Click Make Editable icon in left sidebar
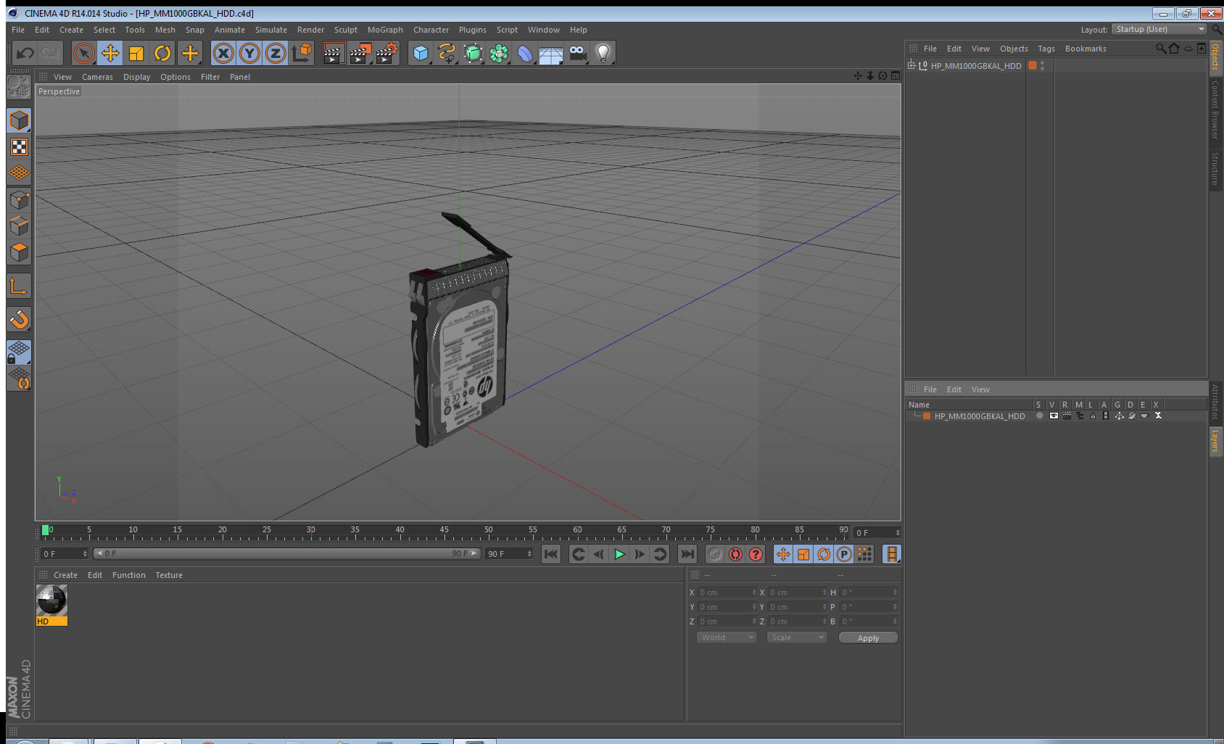Screen dimensions: 1224x744 tap(19, 87)
